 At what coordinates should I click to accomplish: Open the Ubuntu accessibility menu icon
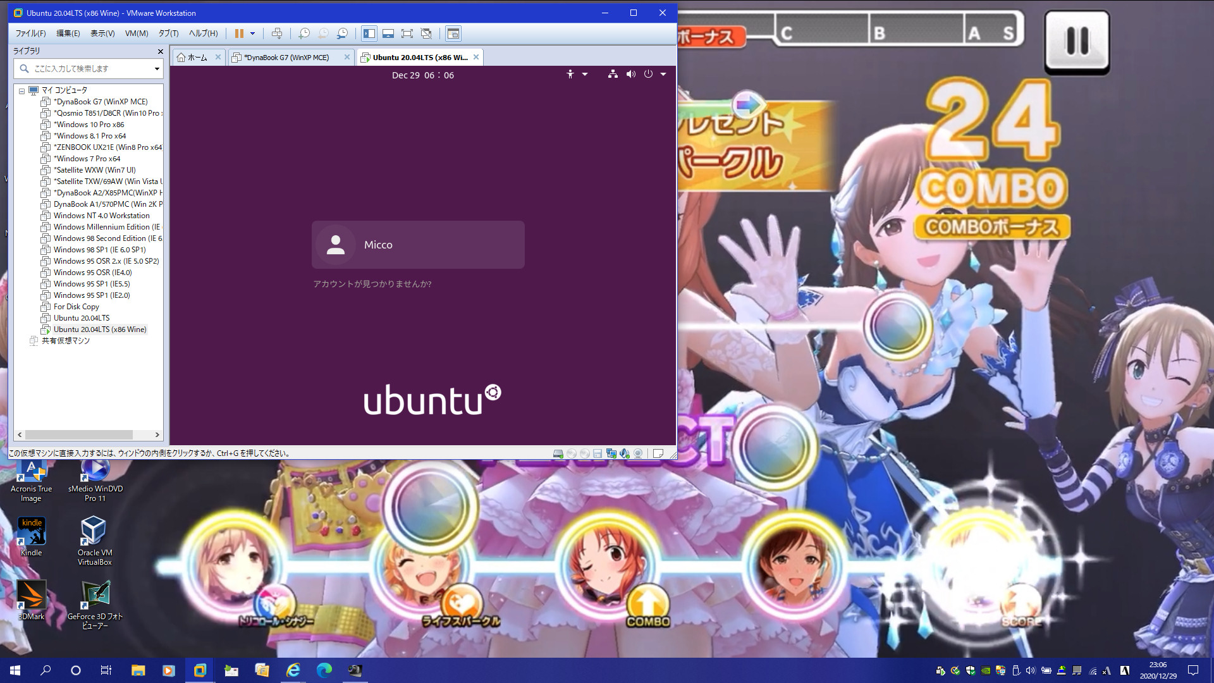point(570,74)
